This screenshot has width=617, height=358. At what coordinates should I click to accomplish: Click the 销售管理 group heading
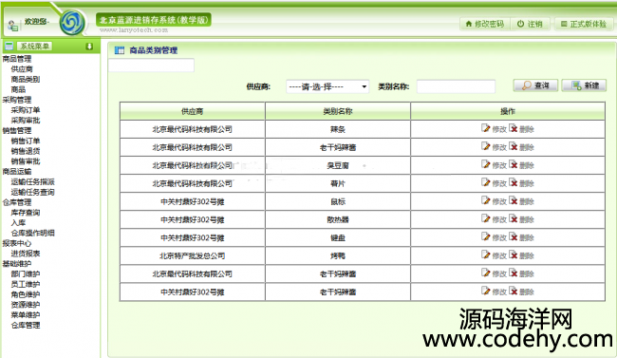[x=17, y=130]
